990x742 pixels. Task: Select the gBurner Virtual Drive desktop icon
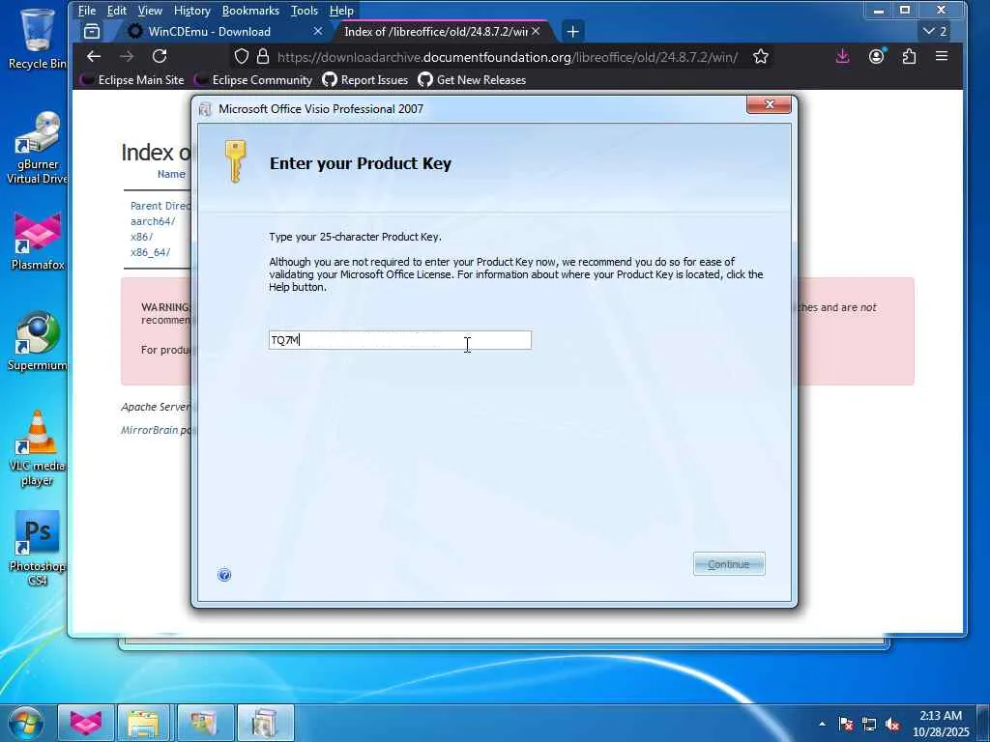pos(38,148)
